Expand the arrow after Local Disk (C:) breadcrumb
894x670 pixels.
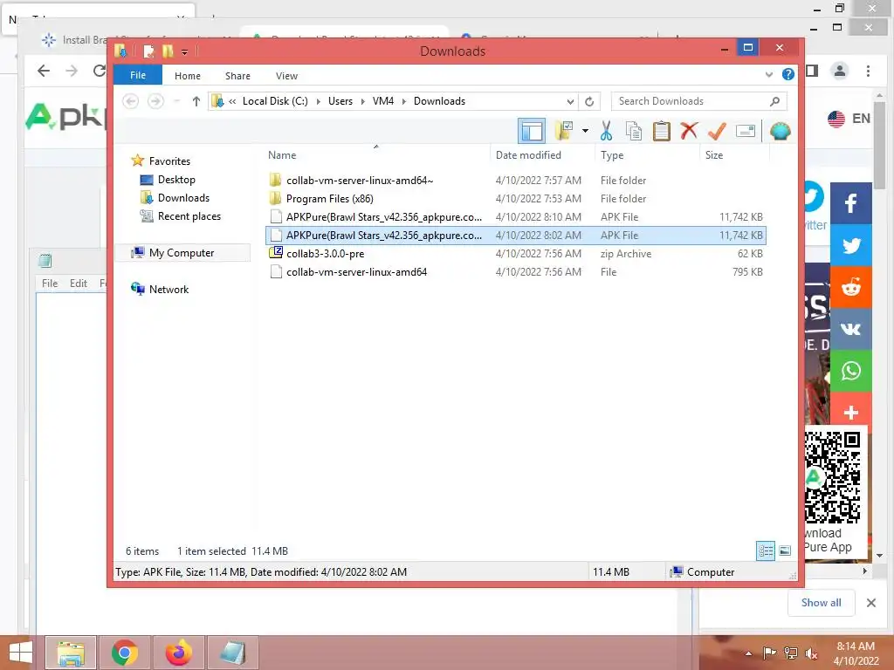pos(318,101)
